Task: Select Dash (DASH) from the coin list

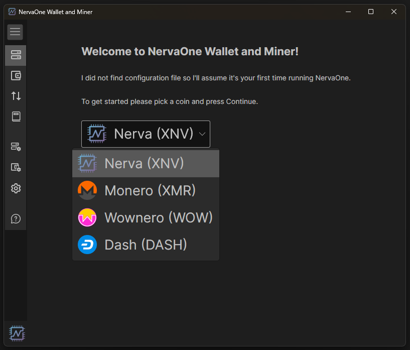Action: (x=146, y=245)
